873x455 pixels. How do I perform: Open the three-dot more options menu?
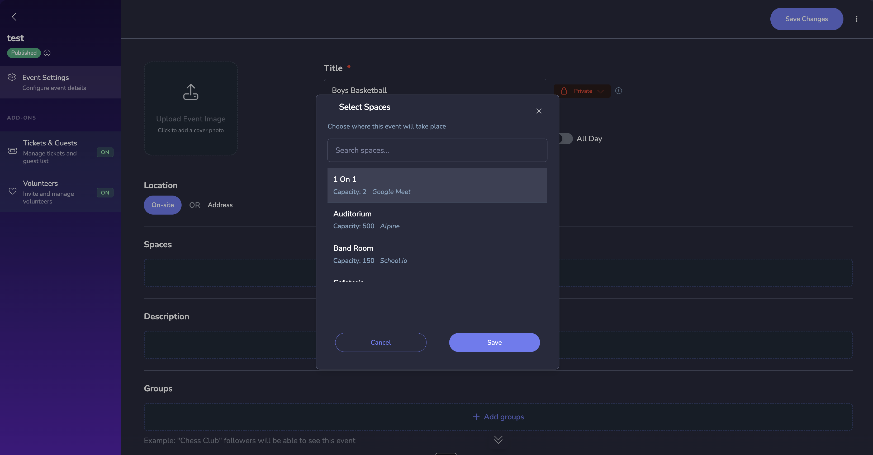(856, 19)
